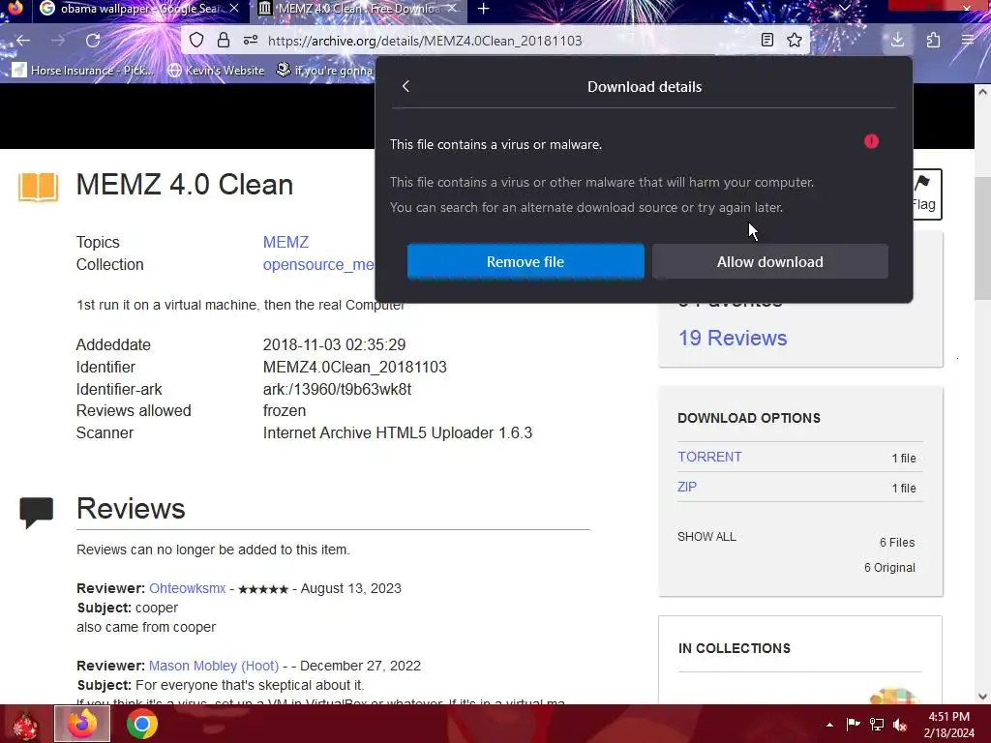Click the scrollbar up arrow
Viewport: 991px width, 743px height.
[982, 92]
